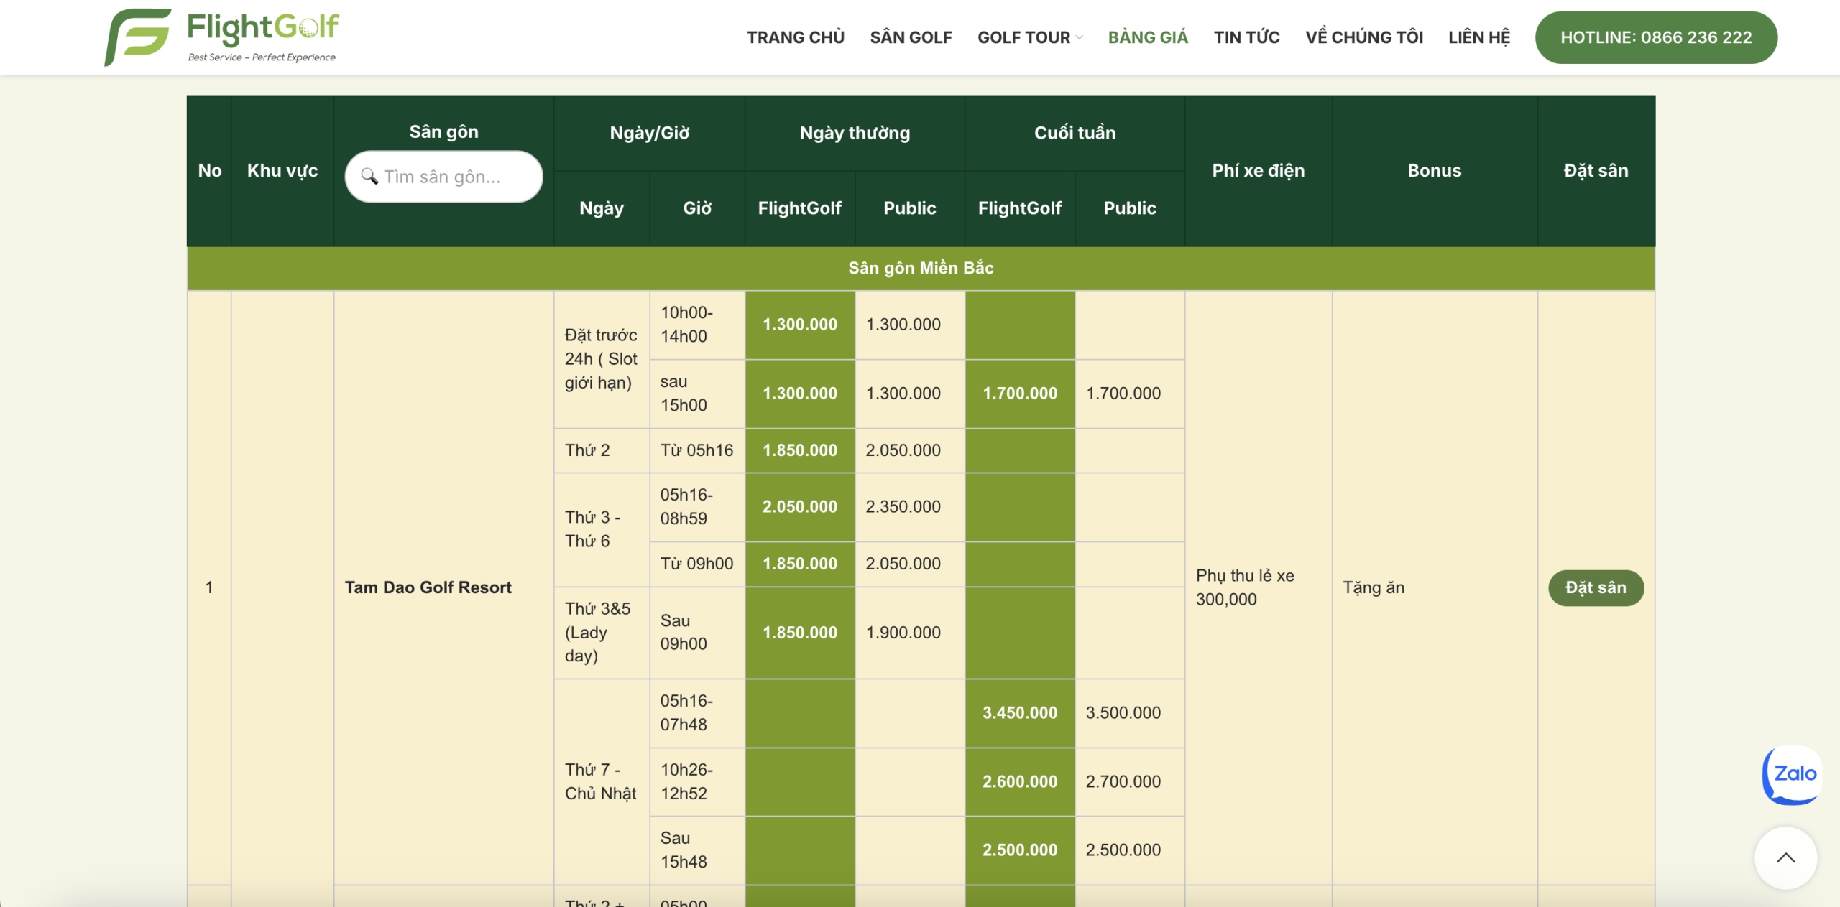
Task: Go to TRANG CHỦ page
Action: (796, 37)
